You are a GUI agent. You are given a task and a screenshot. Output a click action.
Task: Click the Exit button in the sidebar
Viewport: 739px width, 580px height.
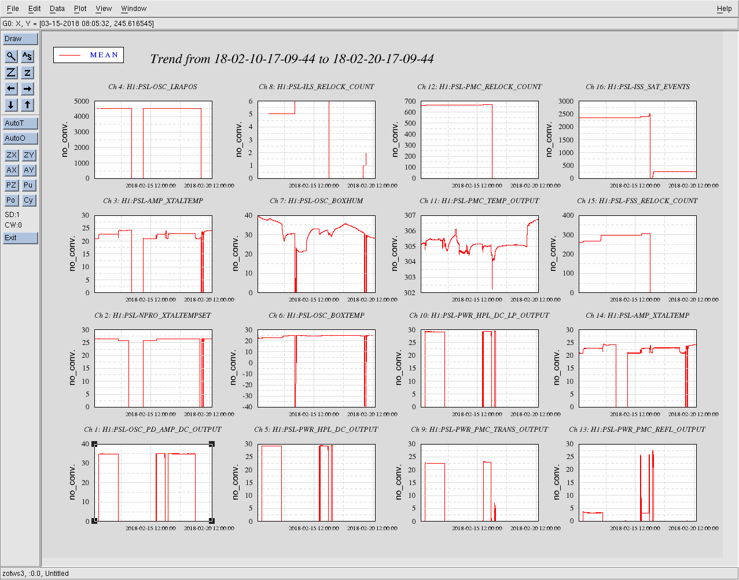point(20,238)
